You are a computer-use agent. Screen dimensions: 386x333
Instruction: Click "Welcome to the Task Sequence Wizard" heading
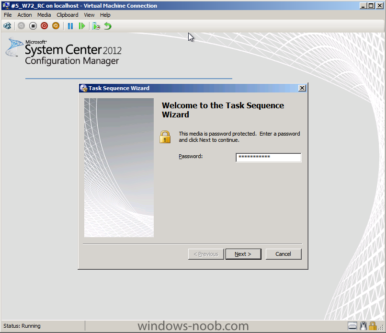[x=223, y=110]
